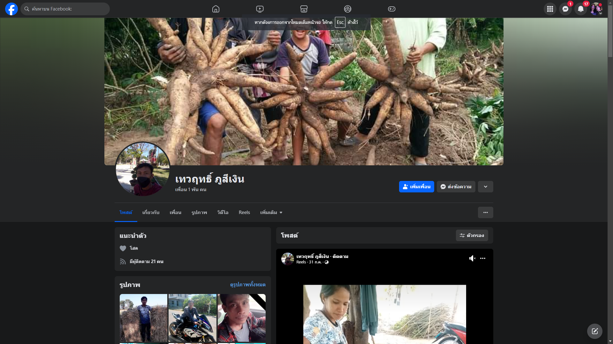Open Messenger chats icon
This screenshot has height=344, width=613.
(565, 9)
